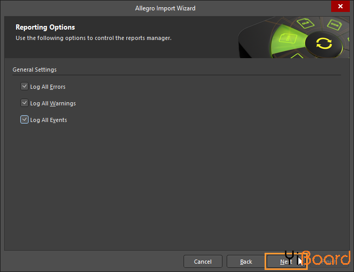Click the Allegro Import Wizard title text
This screenshot has height=272, width=354.
tap(165, 8)
